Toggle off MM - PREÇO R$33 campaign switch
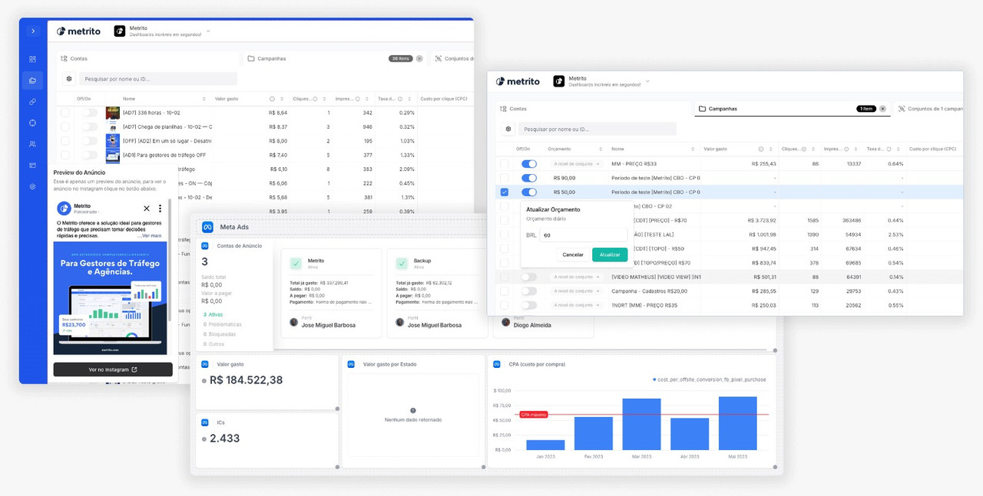This screenshot has width=983, height=496. [x=529, y=164]
